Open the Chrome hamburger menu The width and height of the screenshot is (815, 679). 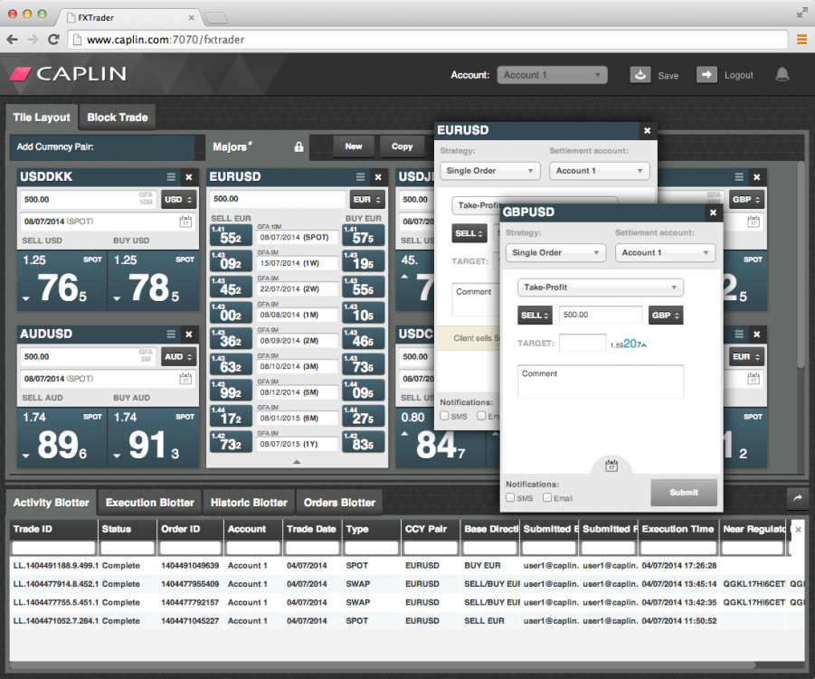(x=802, y=40)
